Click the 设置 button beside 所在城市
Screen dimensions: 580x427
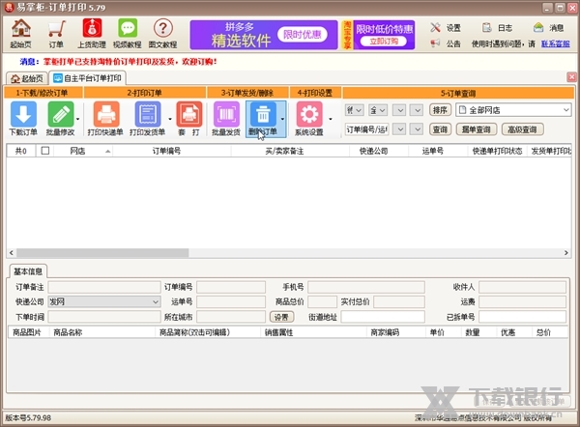coord(281,317)
